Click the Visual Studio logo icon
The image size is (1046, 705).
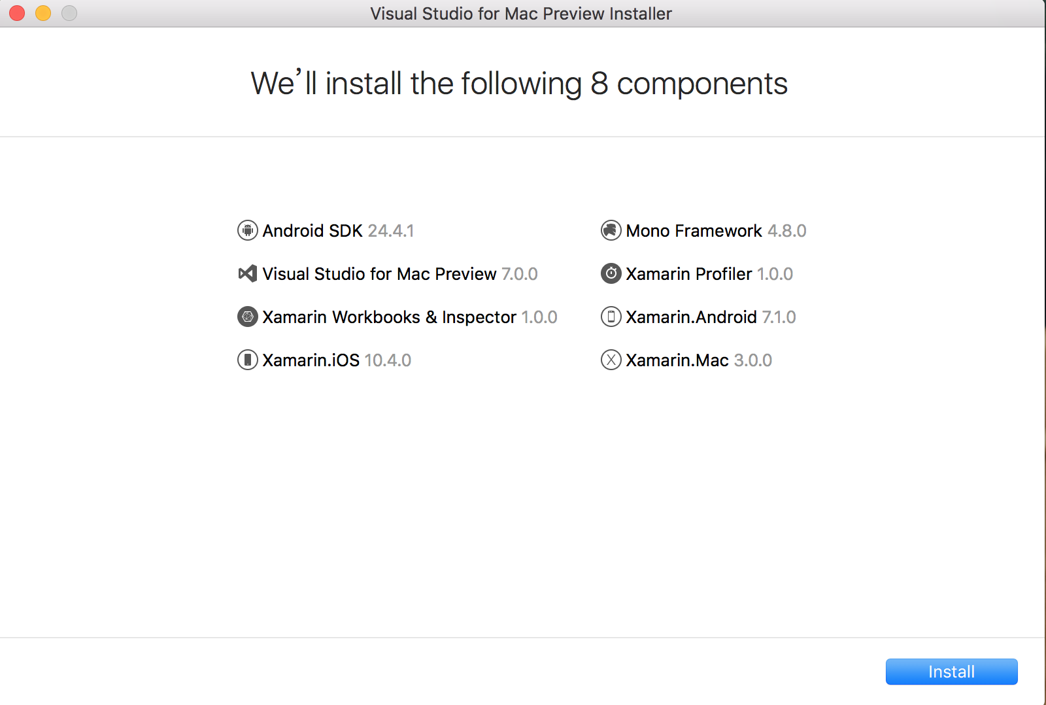247,273
